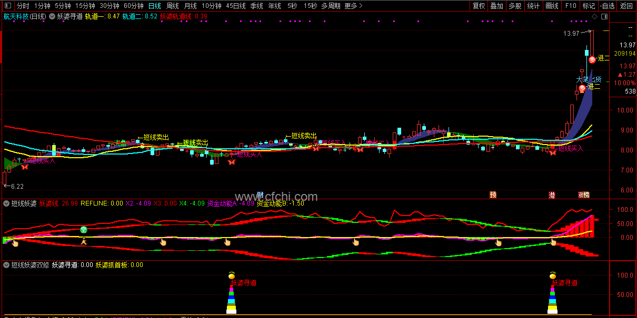637x318 pixels.
Task: Switch to the 周线 period tab
Action: click(x=172, y=6)
